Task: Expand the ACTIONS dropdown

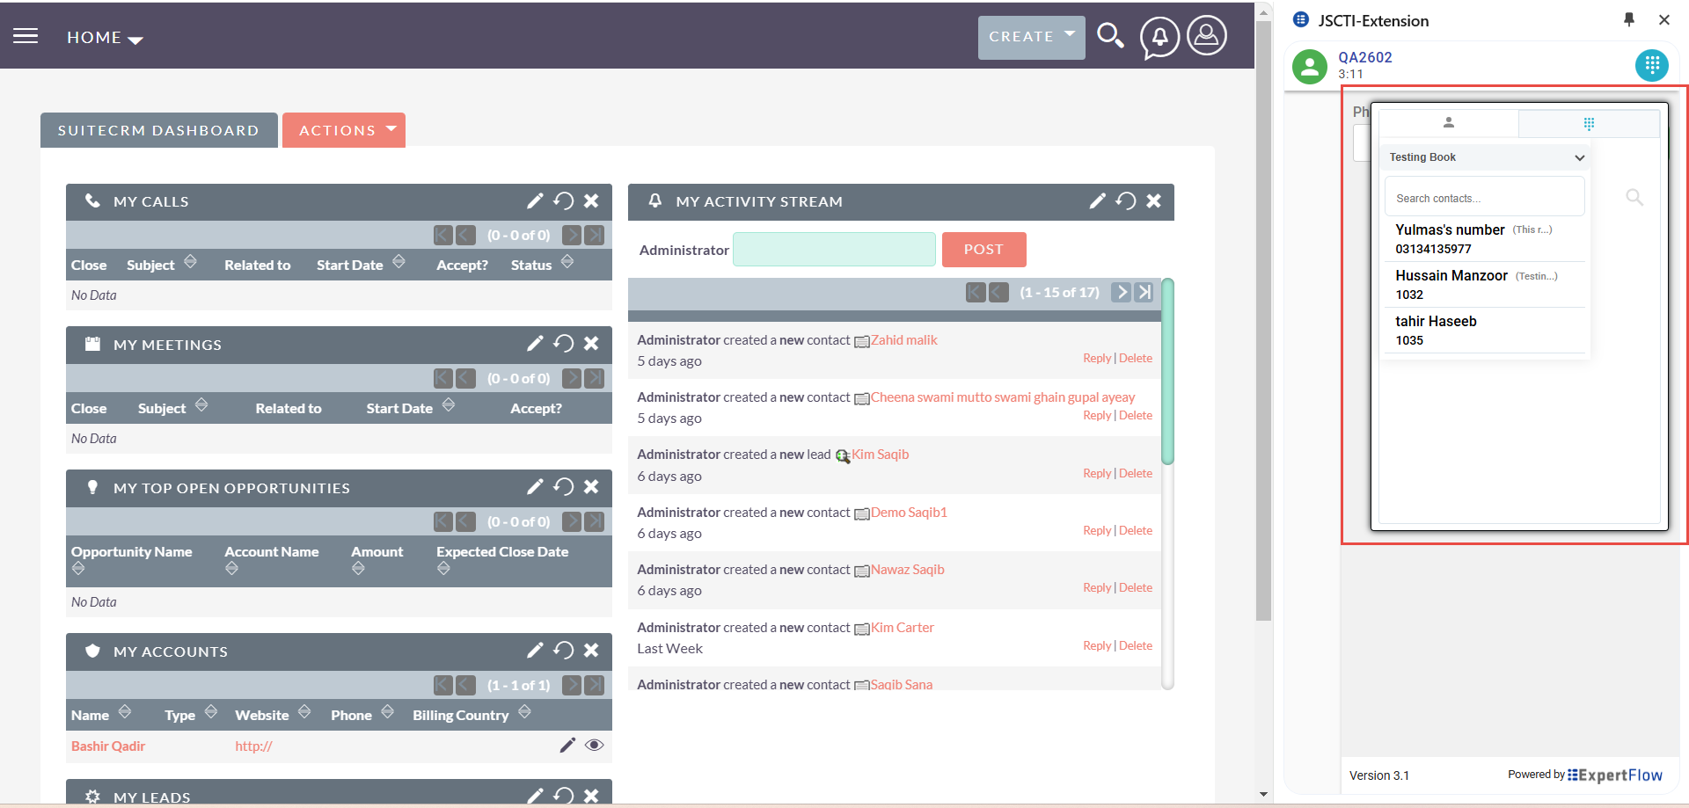Action: point(343,130)
